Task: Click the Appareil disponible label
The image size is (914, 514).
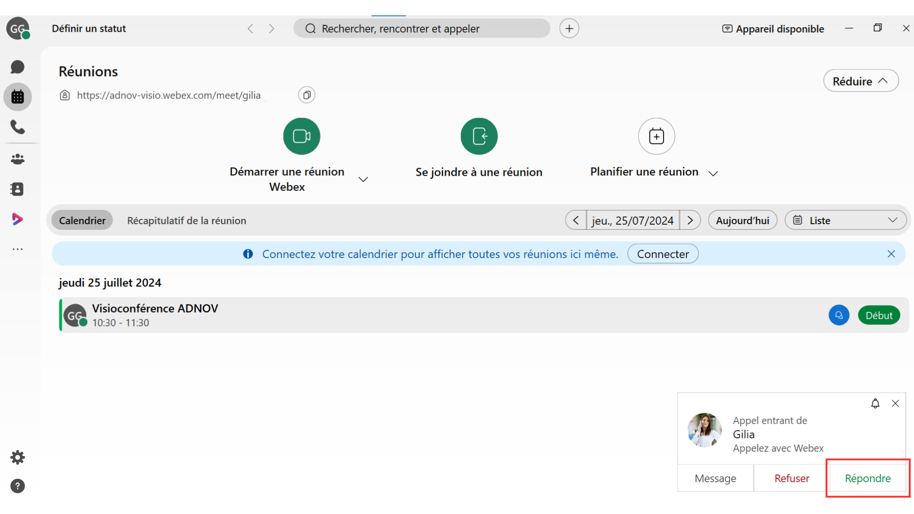Action: (x=780, y=29)
